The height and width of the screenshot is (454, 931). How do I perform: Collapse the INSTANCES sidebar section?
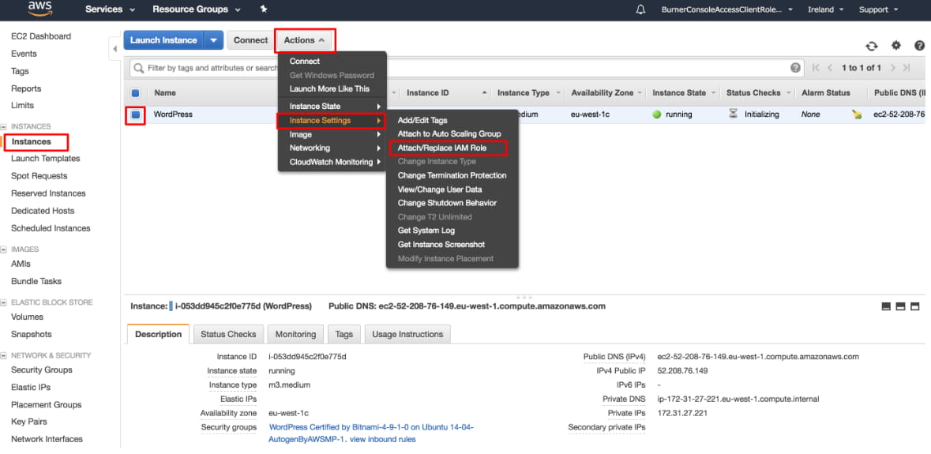tap(5, 126)
